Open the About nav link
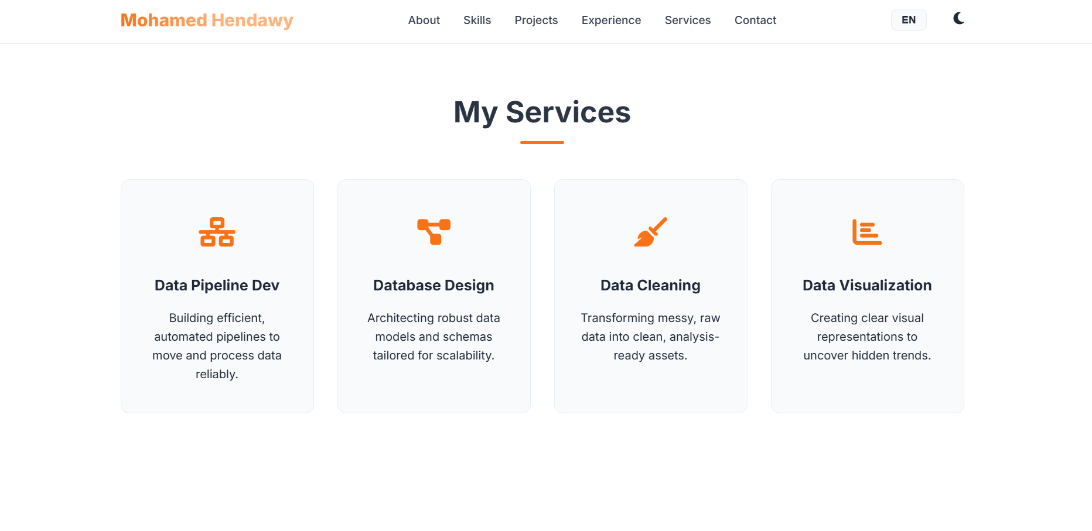Screen dimensions: 1092x531 click(x=424, y=20)
